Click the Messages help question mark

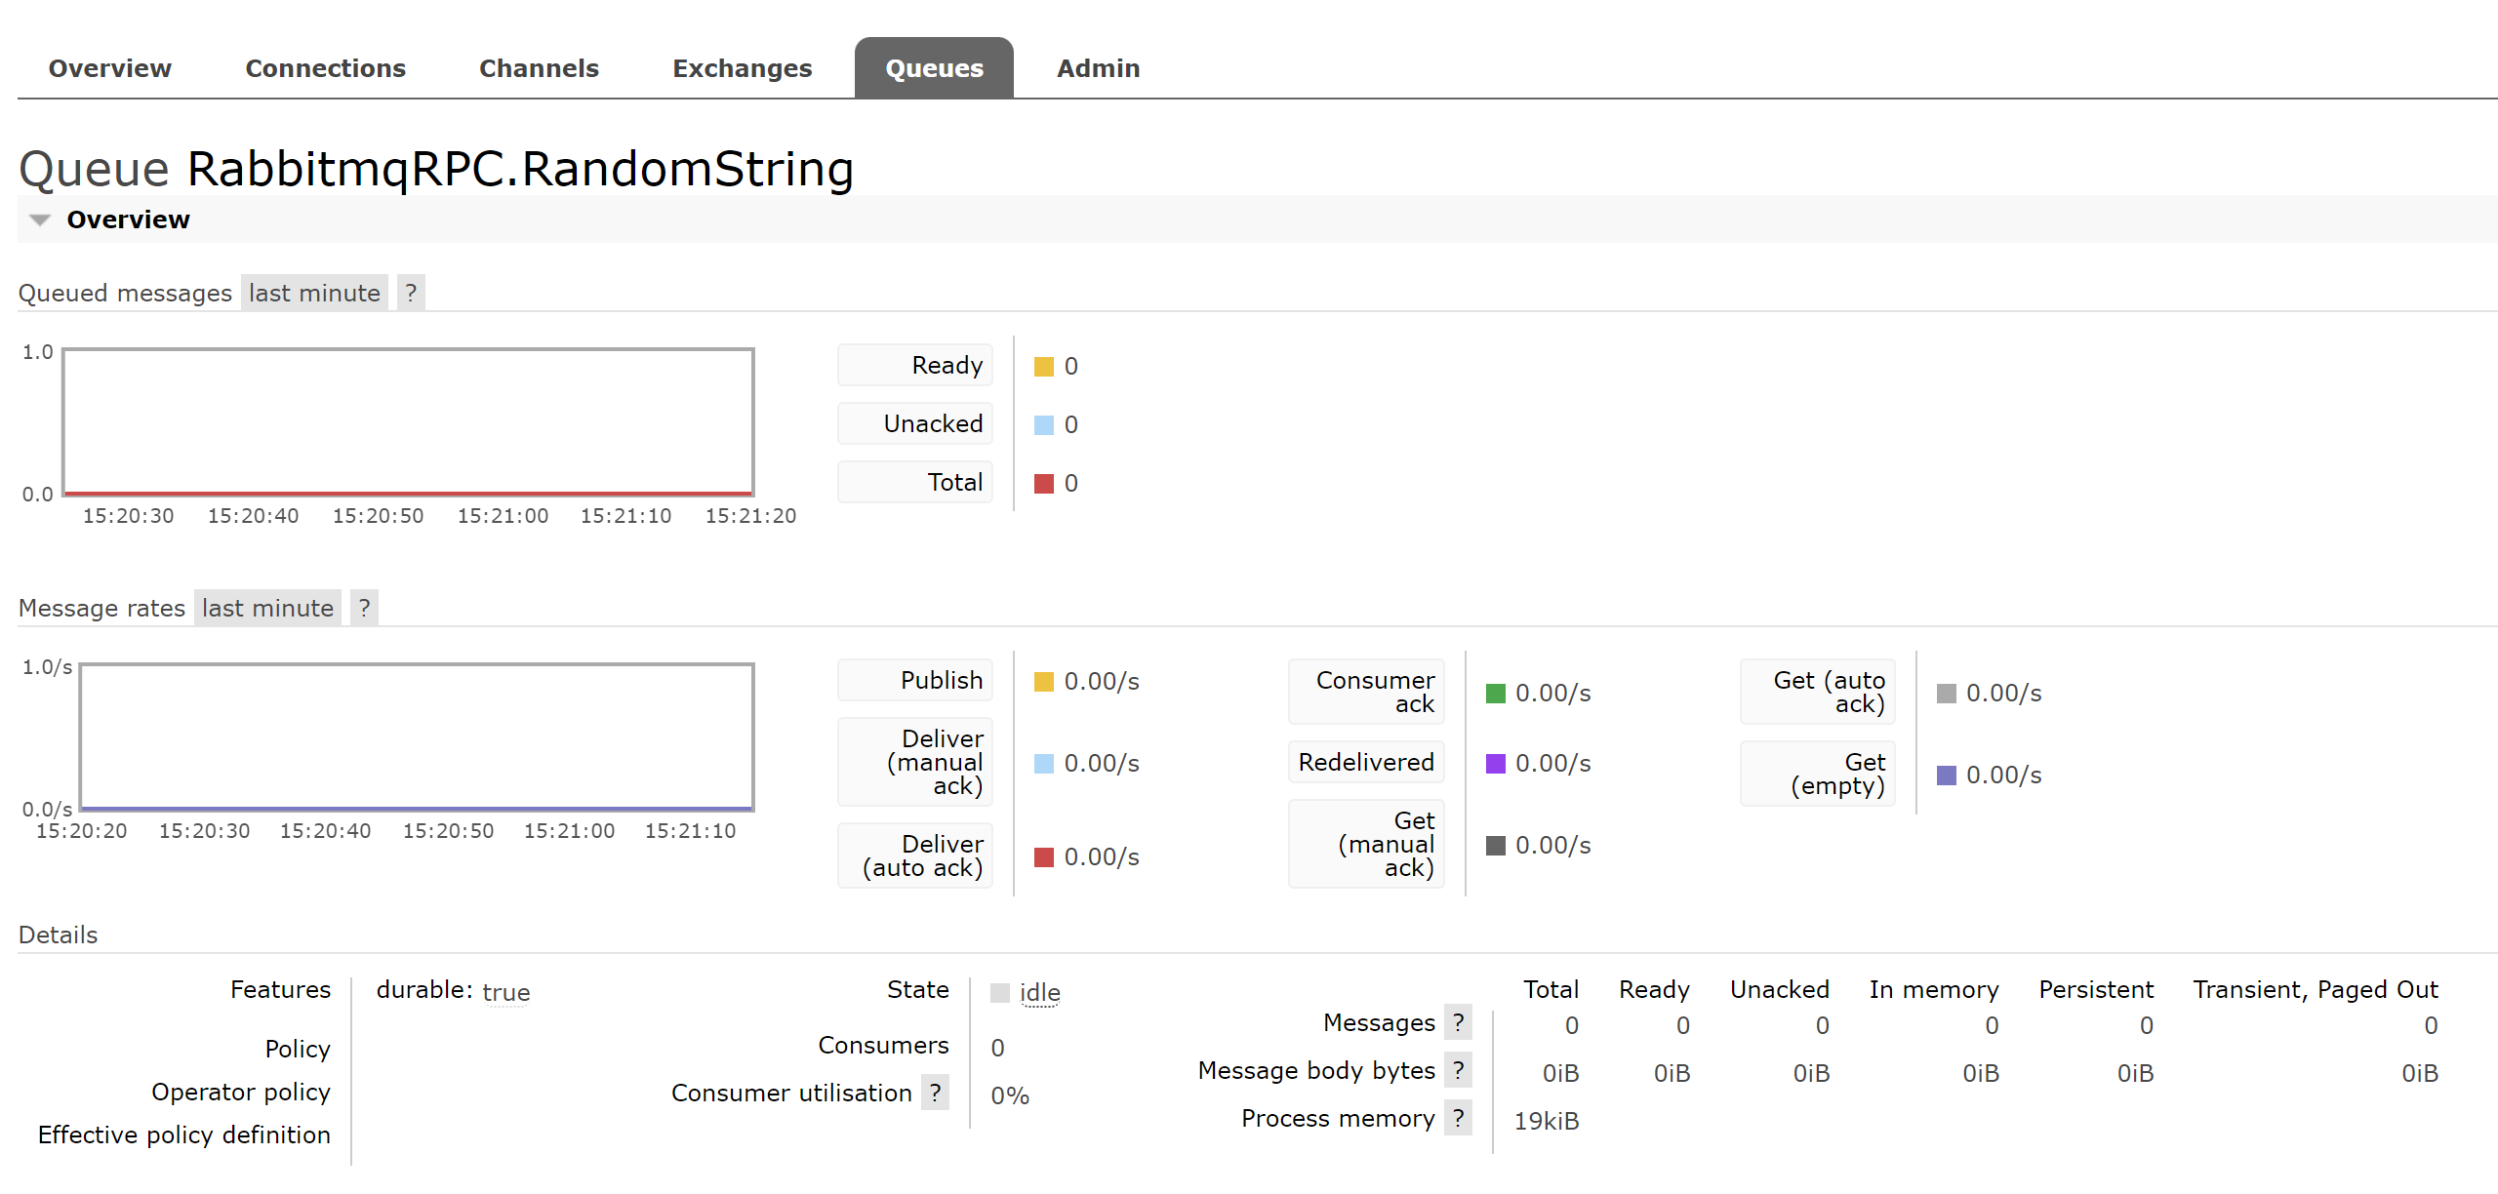tap(1458, 1022)
